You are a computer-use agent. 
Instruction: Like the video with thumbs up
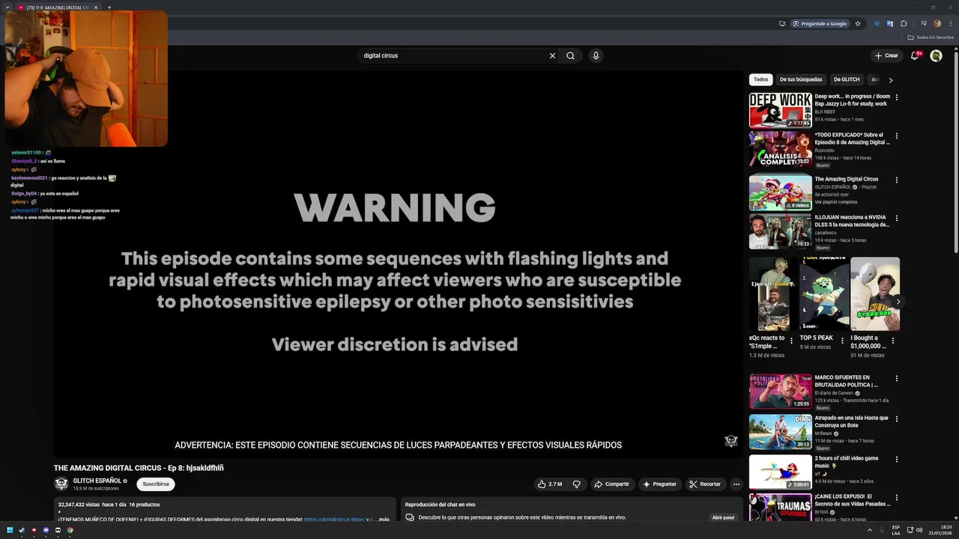point(550,484)
